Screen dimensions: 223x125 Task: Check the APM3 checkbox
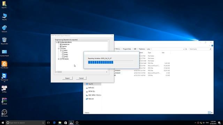click(63, 57)
